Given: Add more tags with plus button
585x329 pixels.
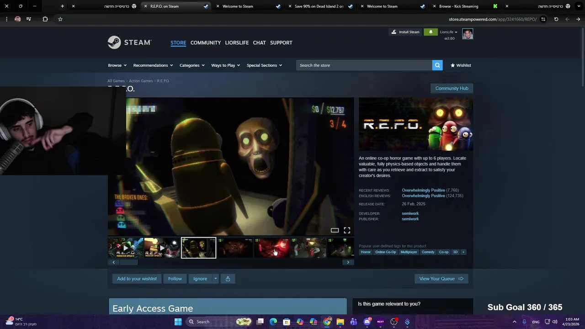Looking at the screenshot, I should [463, 252].
